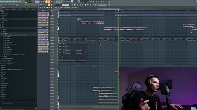
Task: Mute Track 4 using its green dot
Action: click(x=58, y=14)
